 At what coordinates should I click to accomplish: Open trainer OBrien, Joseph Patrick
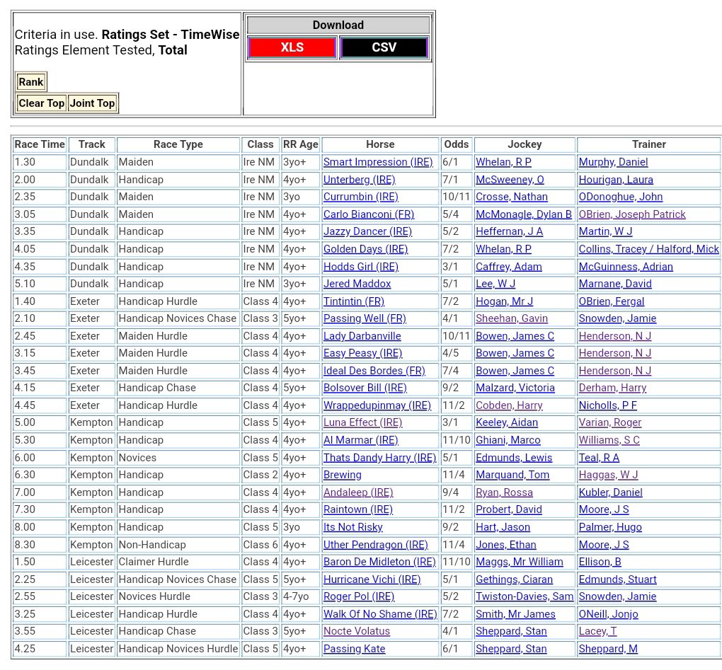coord(631,214)
